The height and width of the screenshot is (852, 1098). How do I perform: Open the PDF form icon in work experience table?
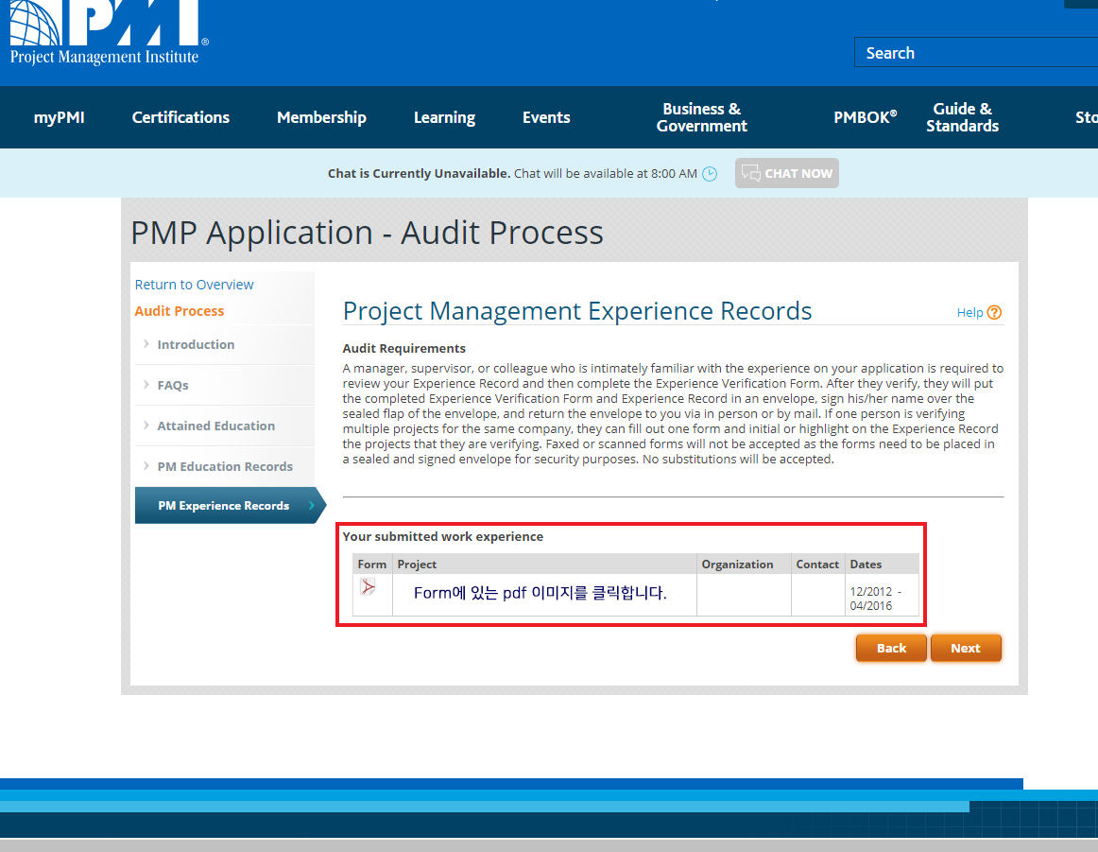click(368, 586)
